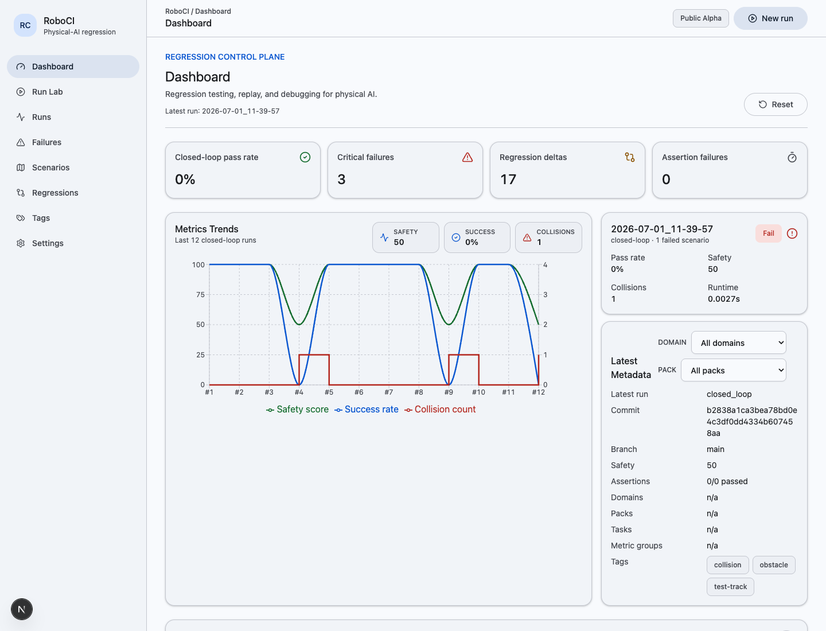
Task: Click the COLLISIONS 1 metric chip
Action: pyautogui.click(x=548, y=237)
